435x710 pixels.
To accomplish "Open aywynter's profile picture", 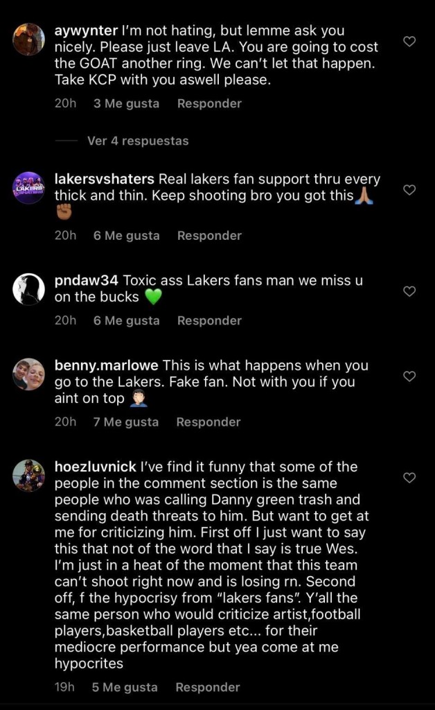I will coord(29,40).
